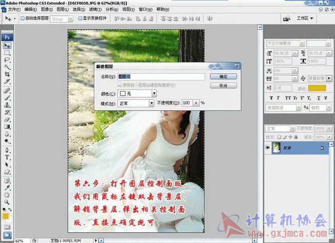Screen dimensions: 335x243
Task: Click 取消 button in new layer dialog
Action: (x=223, y=85)
